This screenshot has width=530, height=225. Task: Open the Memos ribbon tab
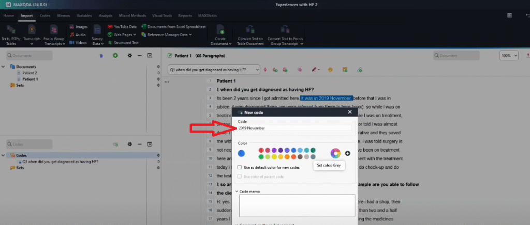(x=64, y=15)
